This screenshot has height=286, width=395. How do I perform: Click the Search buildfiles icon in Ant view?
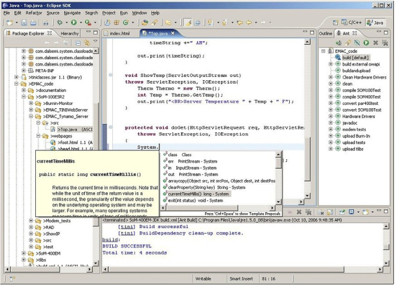pos(348,43)
